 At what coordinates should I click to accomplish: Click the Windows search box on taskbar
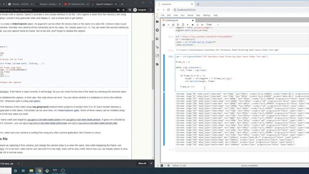click(6, 171)
